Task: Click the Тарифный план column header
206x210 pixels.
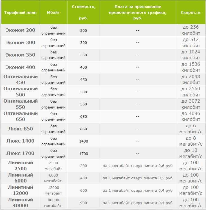Action: 20,12
